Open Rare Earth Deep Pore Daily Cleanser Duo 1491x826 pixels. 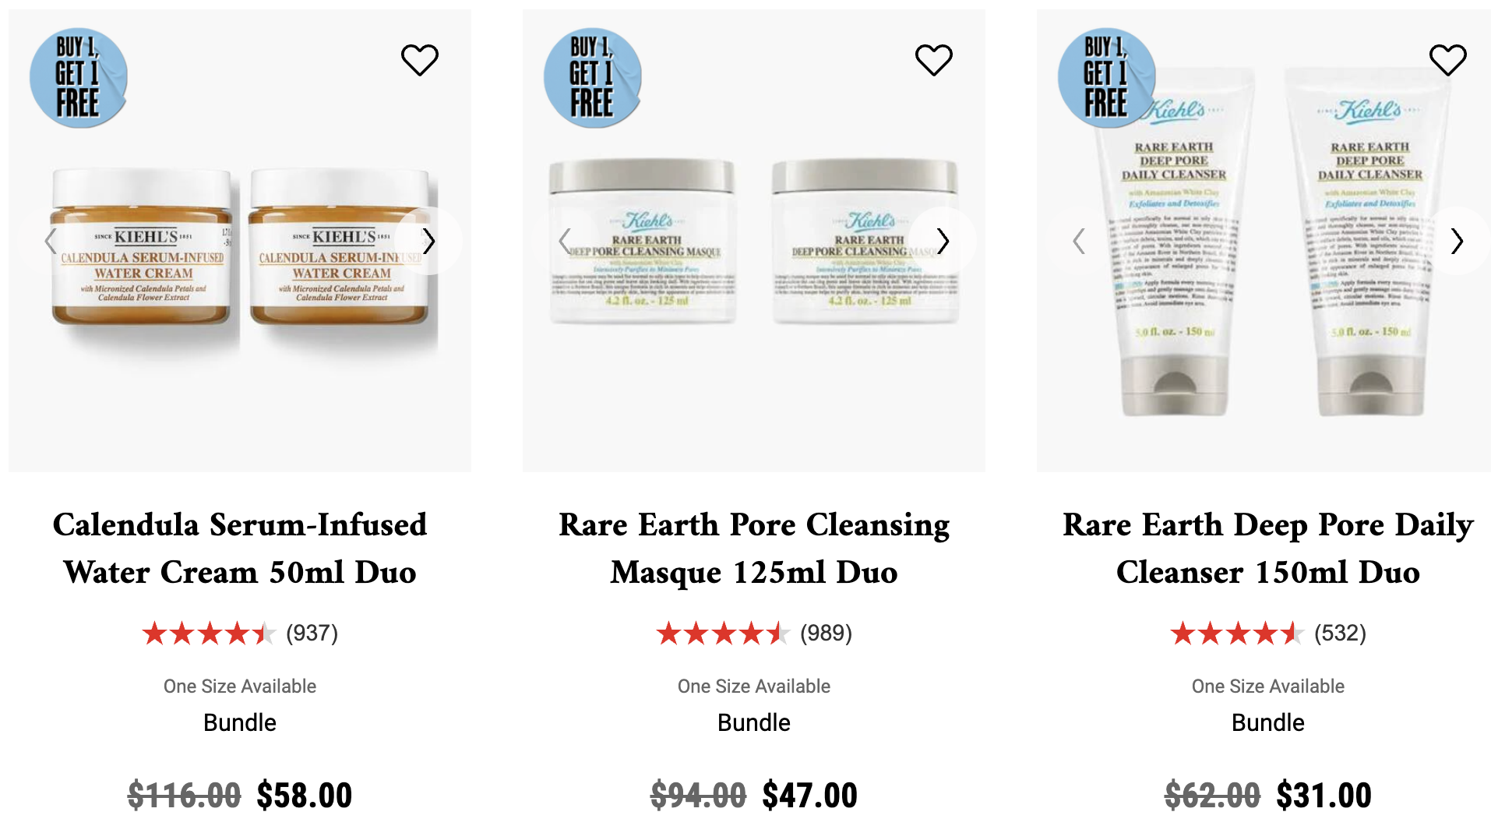click(x=1268, y=549)
